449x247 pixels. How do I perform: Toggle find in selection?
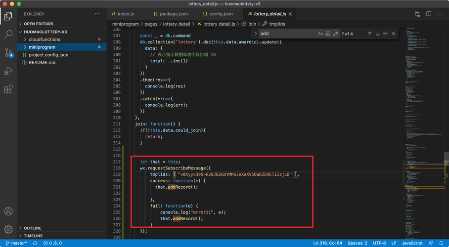(385, 34)
